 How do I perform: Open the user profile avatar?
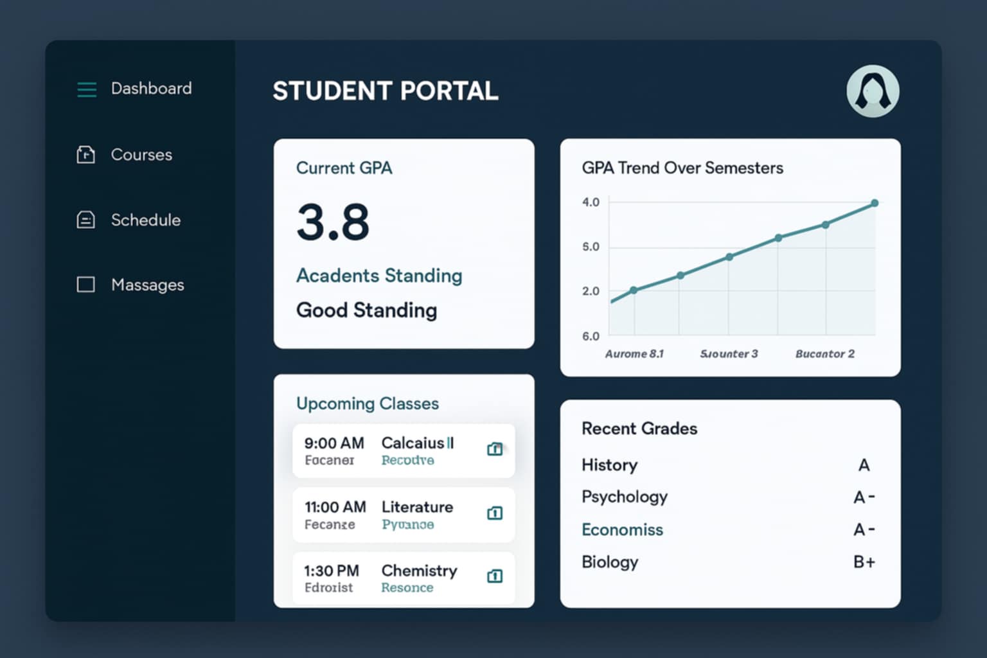[873, 91]
